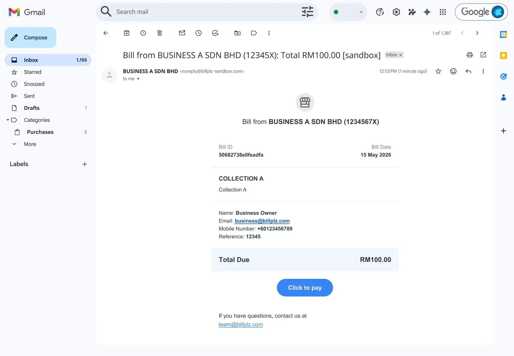Viewport: 514px width, 356px height.
Task: Open Snoozed messages
Action: 34,84
